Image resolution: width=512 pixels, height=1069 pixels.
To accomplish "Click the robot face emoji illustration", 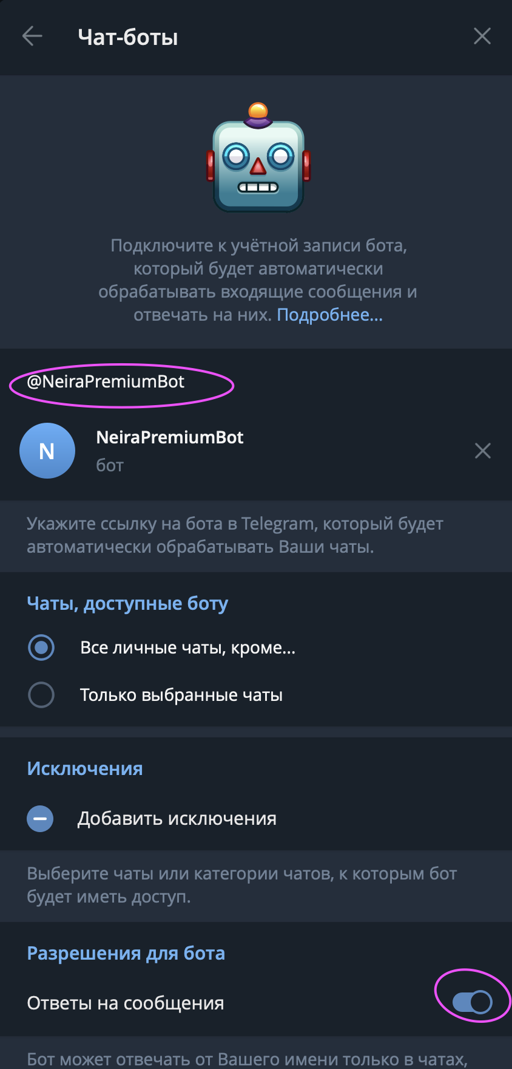I will click(258, 159).
